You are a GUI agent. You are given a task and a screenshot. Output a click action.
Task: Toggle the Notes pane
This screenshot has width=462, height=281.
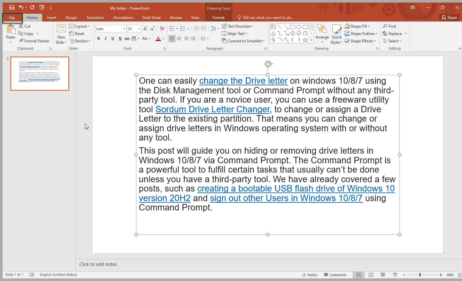click(310, 275)
